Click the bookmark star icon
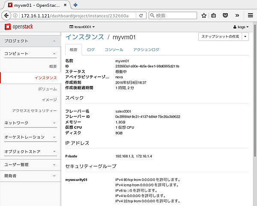 point(204,15)
